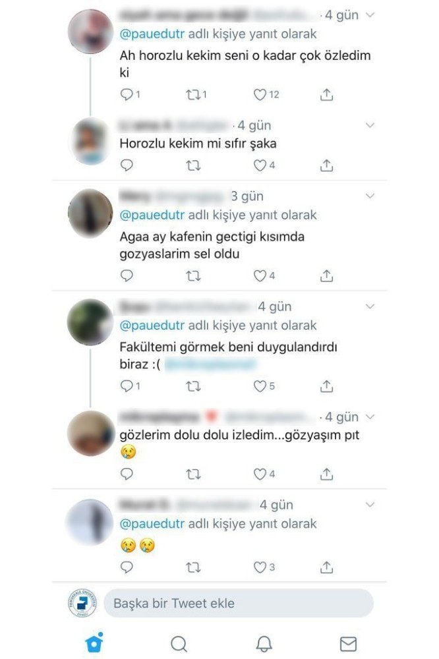Reply to "Horozlu kekim mi sıfır şaka" tweet
Image resolution: width=439 pixels, height=659 pixels.
[127, 165]
